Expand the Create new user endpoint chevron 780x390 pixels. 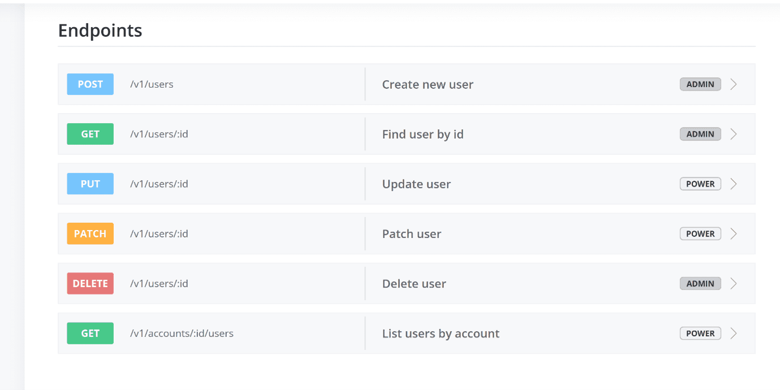pos(734,84)
